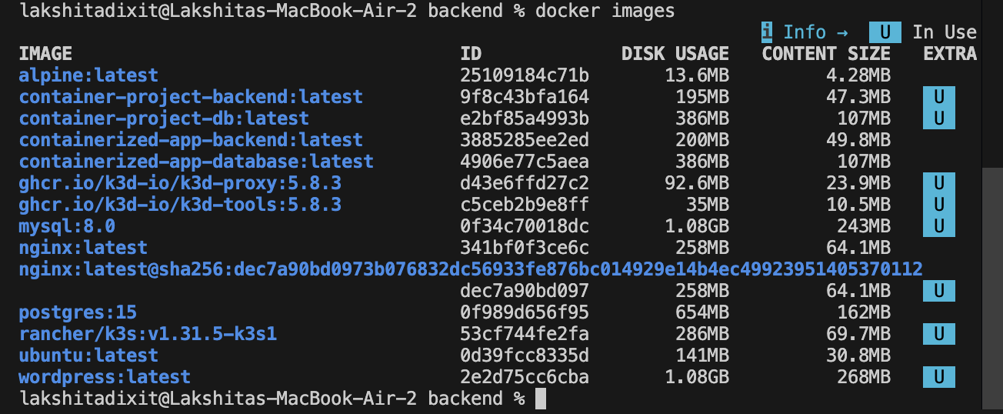Screen dimensions: 1003x414
Task: Click image ID 3885285ee2ed
Action: (x=525, y=140)
